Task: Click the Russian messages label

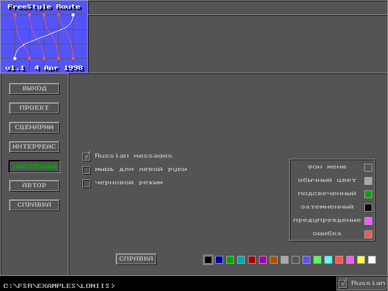Action: (x=133, y=156)
